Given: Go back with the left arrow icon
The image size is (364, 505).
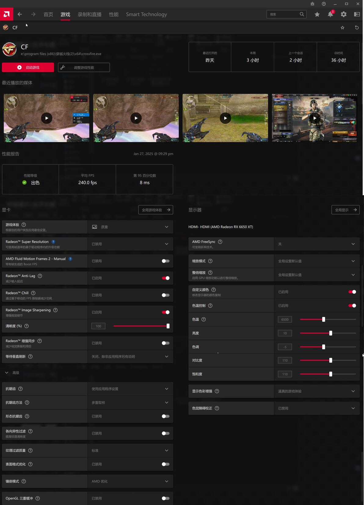Looking at the screenshot, I should click(20, 14).
